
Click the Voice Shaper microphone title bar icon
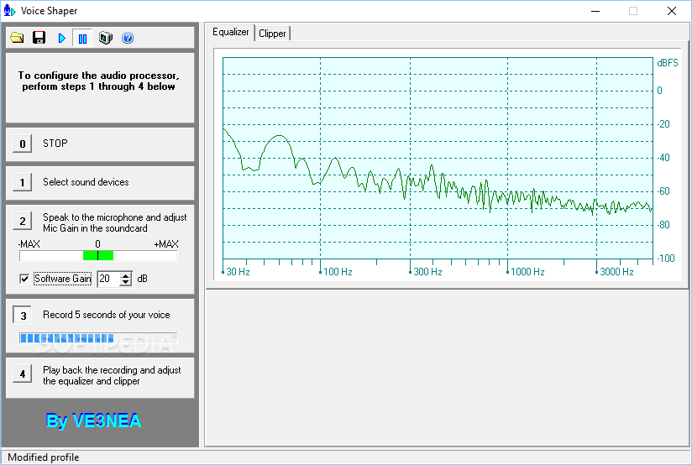click(10, 11)
